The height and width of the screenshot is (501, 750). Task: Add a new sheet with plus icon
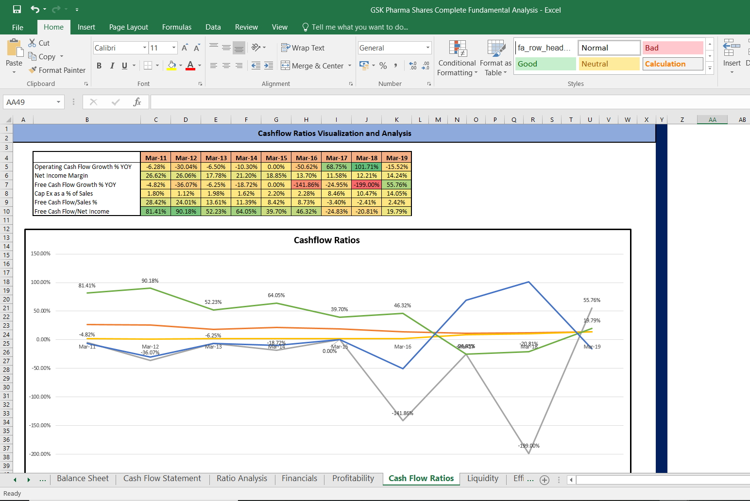[545, 480]
